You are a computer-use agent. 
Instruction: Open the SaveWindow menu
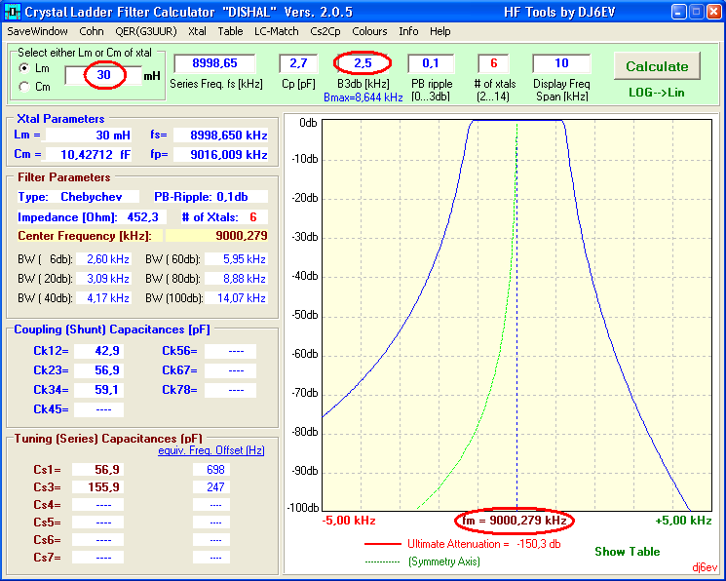coord(37,31)
